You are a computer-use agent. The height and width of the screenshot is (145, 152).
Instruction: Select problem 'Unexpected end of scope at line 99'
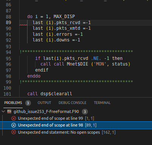76,118
